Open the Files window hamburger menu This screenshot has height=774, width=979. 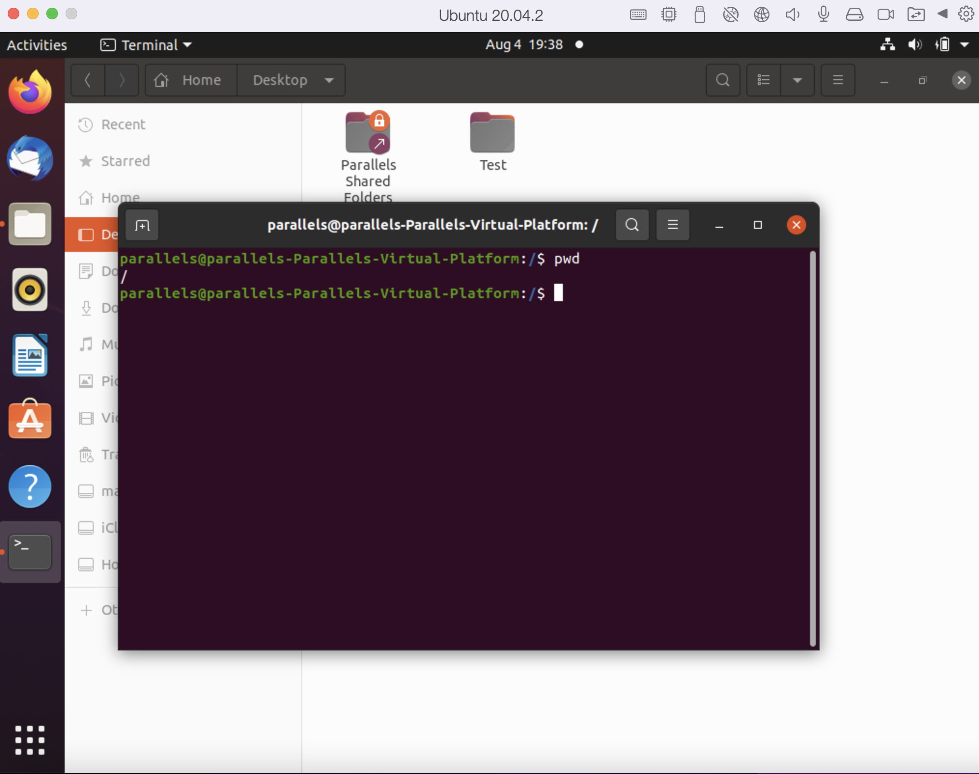[x=838, y=80]
